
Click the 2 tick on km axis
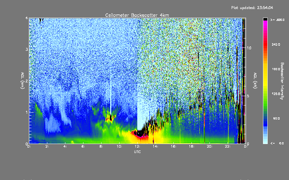[27, 81]
